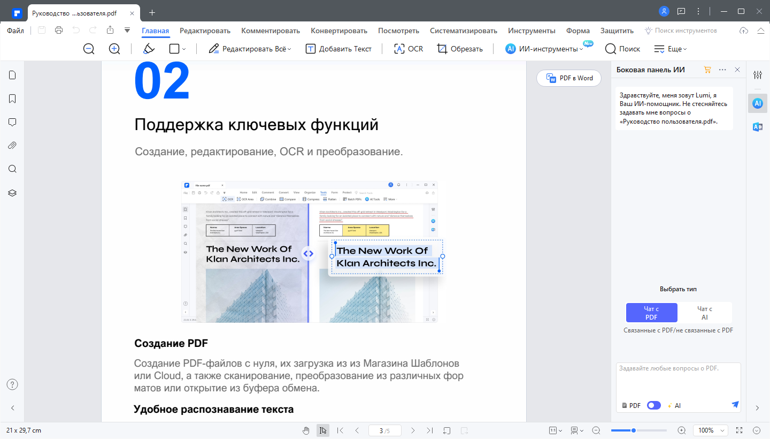This screenshot has height=439, width=770.
Task: Open attachments paperclip panel
Action: tap(12, 146)
